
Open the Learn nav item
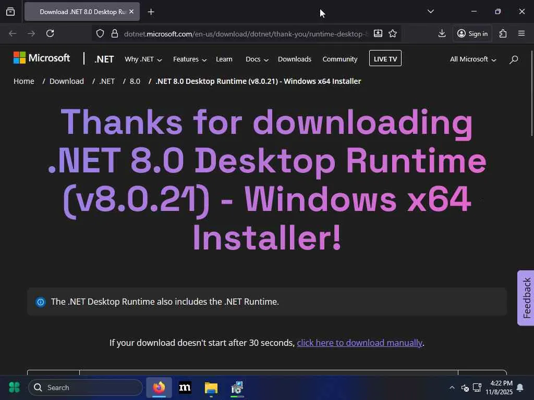click(224, 59)
